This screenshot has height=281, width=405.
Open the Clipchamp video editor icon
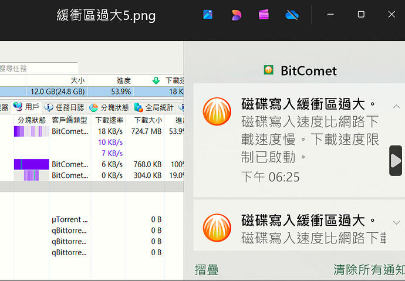tap(264, 15)
